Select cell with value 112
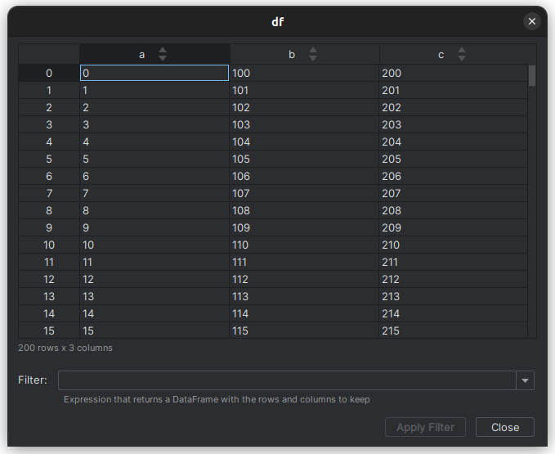 coord(304,279)
